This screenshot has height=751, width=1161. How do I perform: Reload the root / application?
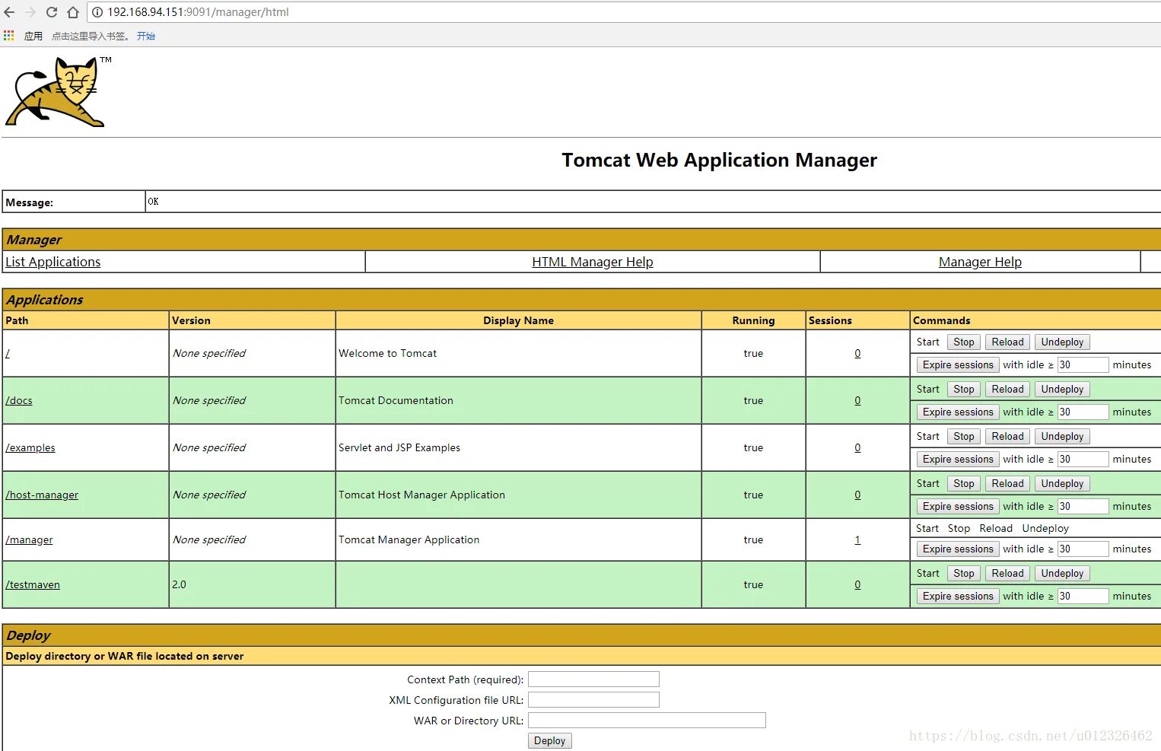1008,342
